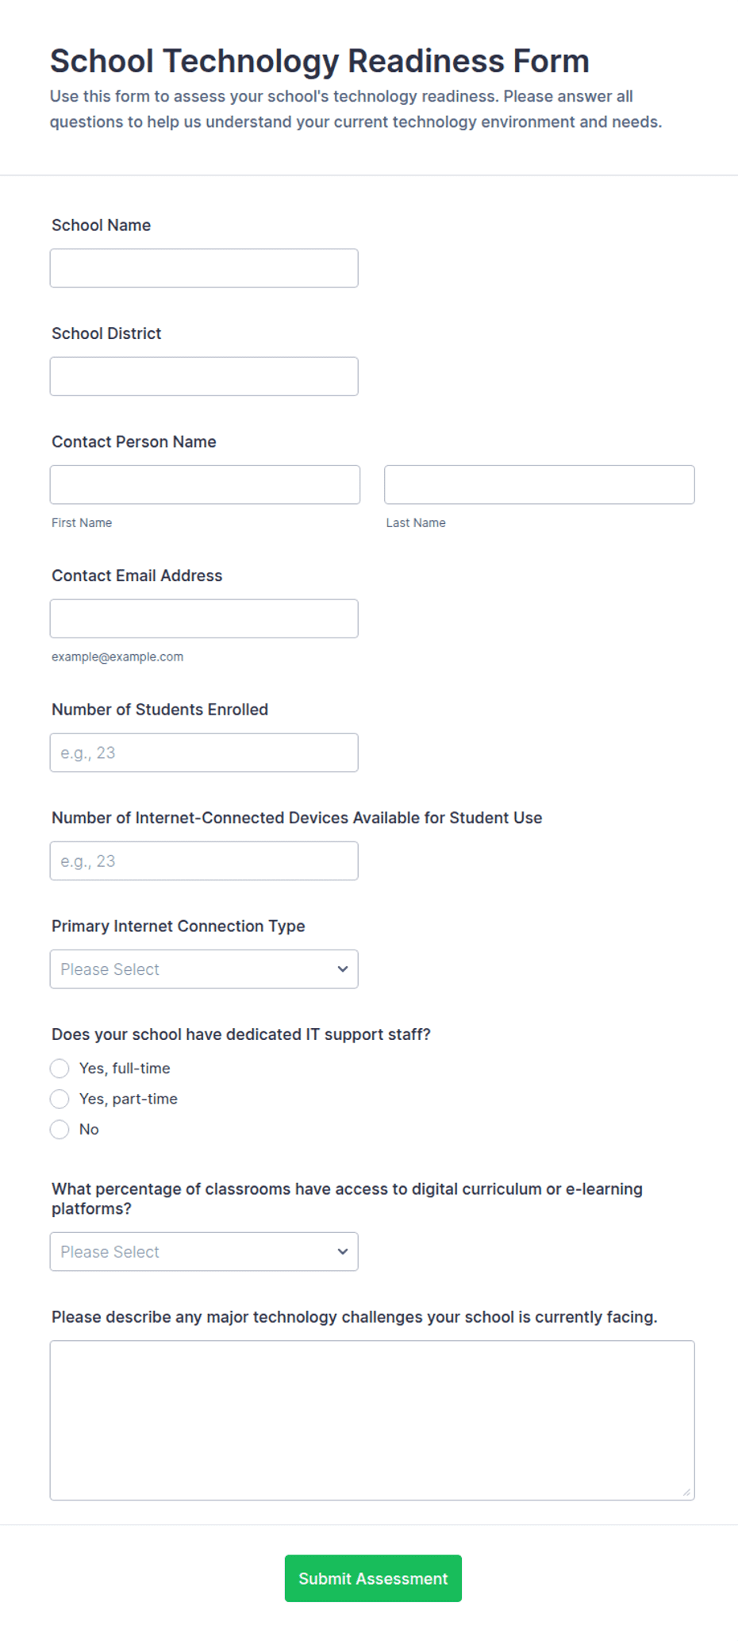Choose "No" for dedicated IT support staff
The width and height of the screenshot is (738, 1641).
point(60,1129)
